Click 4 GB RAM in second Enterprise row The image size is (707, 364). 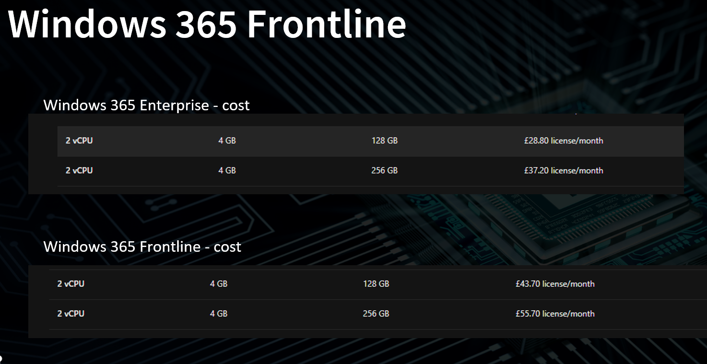click(227, 171)
